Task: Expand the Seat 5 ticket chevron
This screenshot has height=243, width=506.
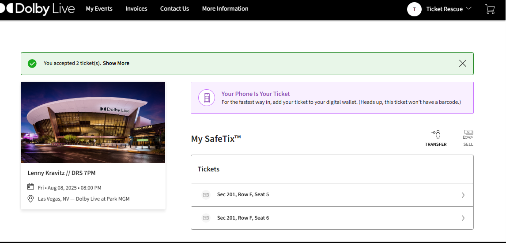Action: [x=463, y=195]
